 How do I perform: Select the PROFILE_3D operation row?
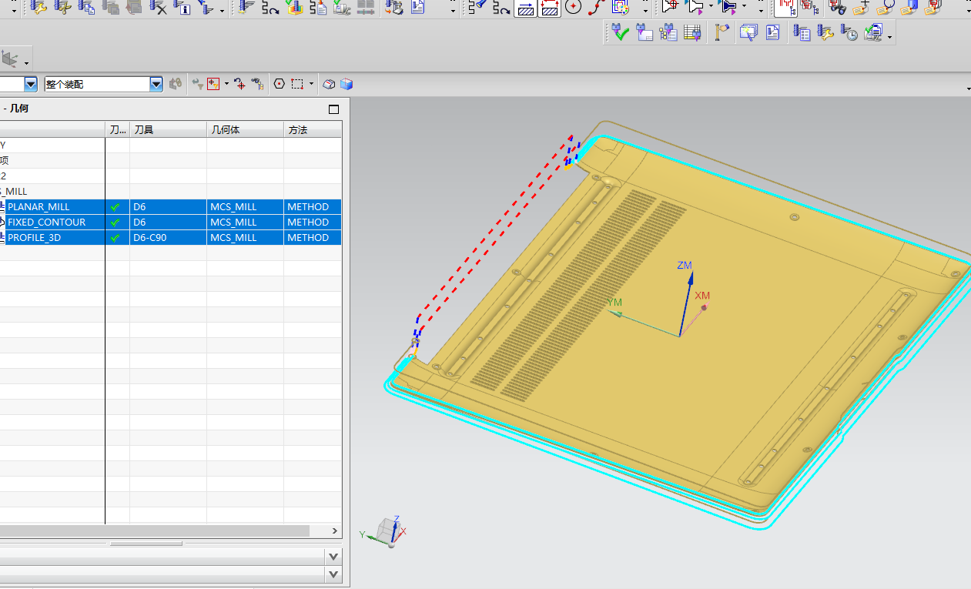click(170, 238)
